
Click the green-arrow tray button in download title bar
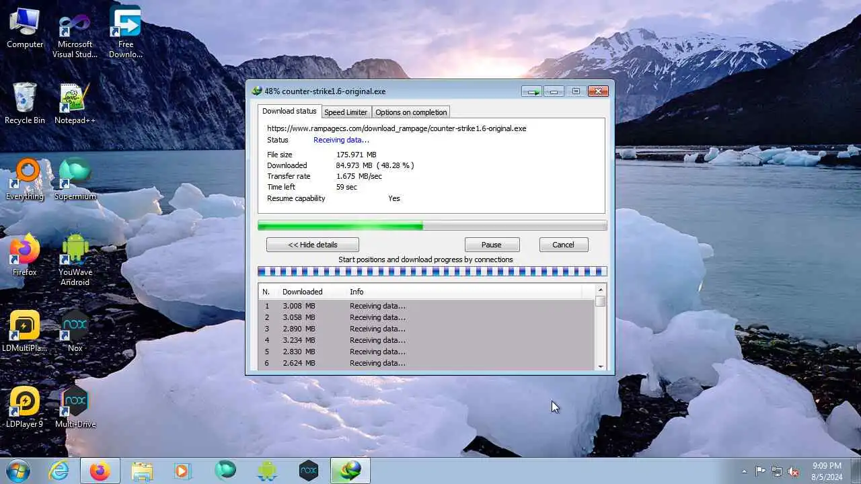pyautogui.click(x=533, y=91)
